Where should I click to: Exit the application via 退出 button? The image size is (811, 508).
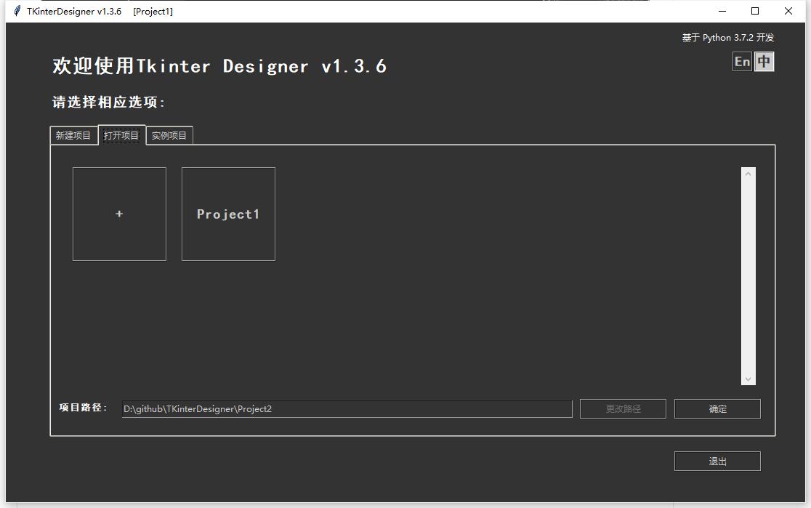pyautogui.click(x=717, y=461)
